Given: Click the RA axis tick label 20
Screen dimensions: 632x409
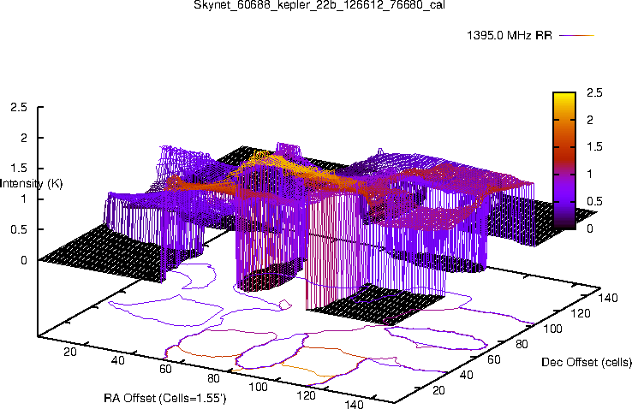Looking at the screenshot, I should 69,352.
